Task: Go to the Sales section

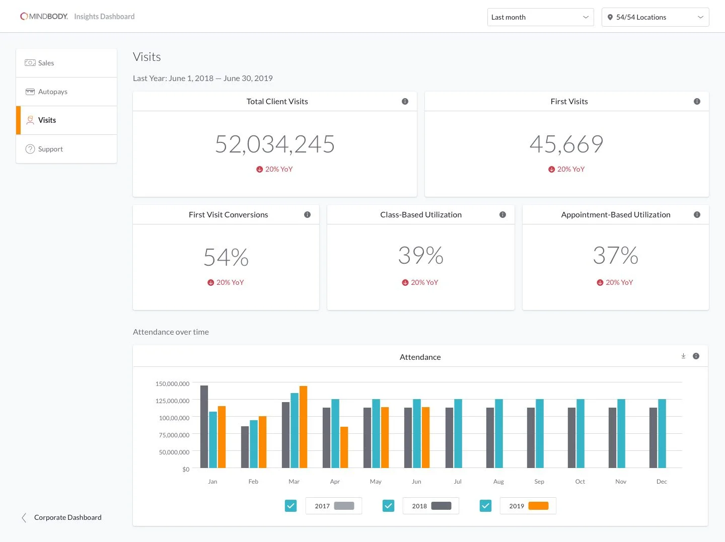Action: (66, 63)
